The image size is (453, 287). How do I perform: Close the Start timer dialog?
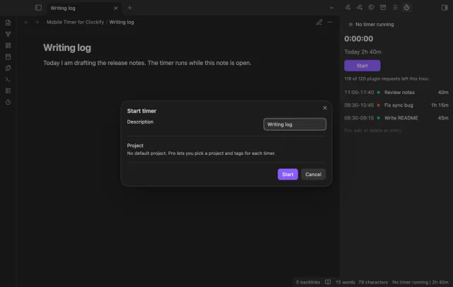click(325, 108)
